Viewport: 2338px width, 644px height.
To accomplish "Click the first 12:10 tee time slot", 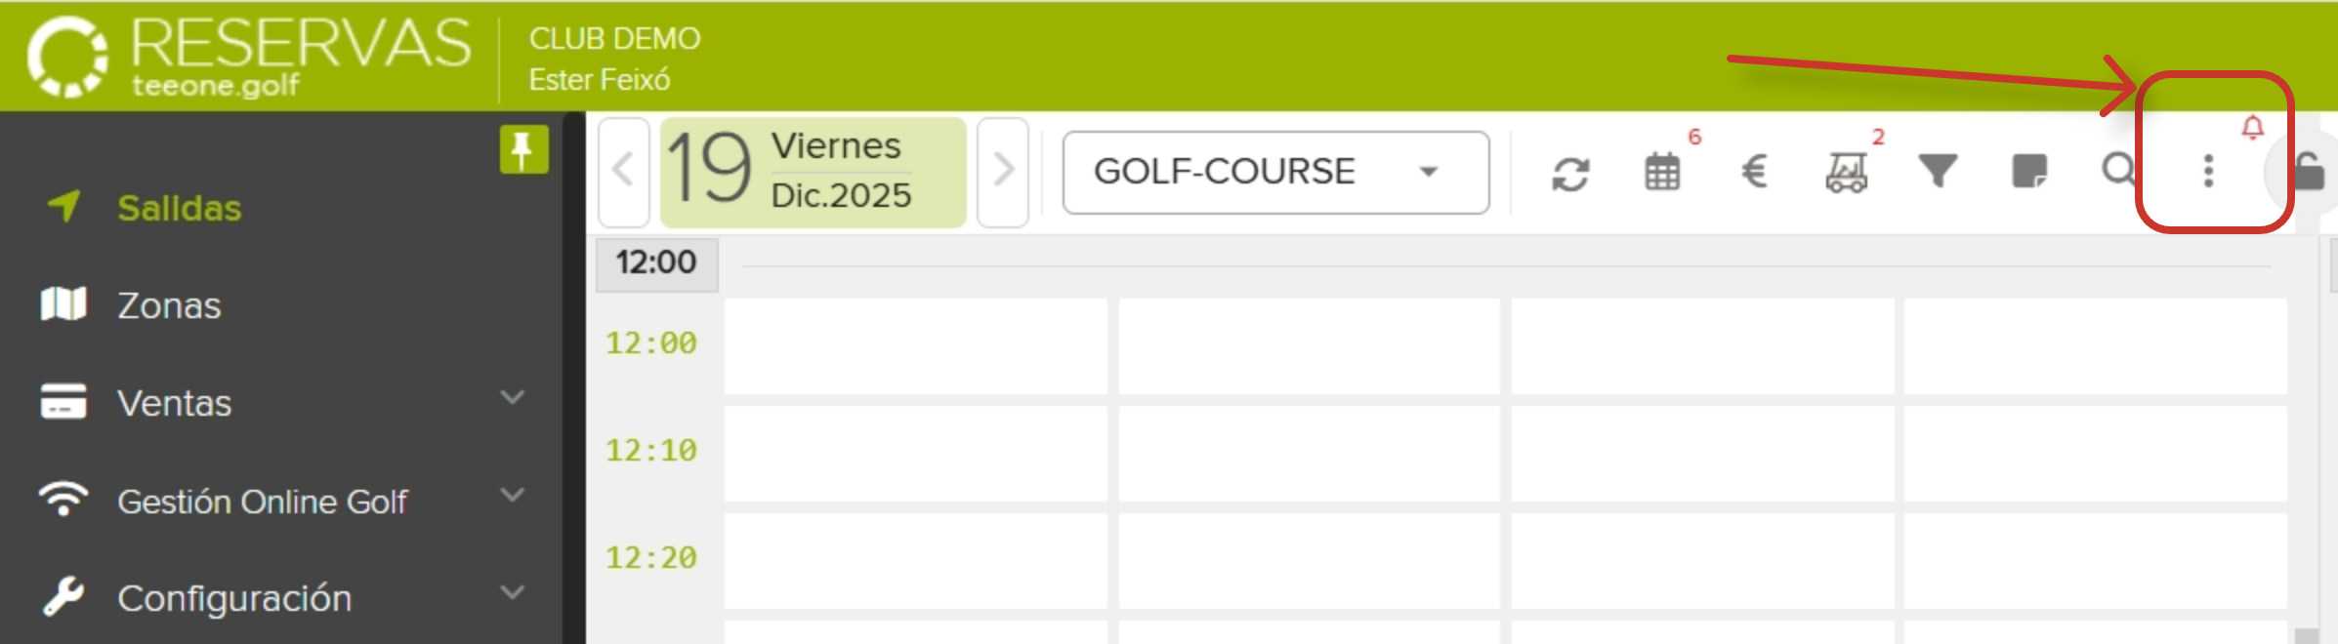I will (x=915, y=454).
